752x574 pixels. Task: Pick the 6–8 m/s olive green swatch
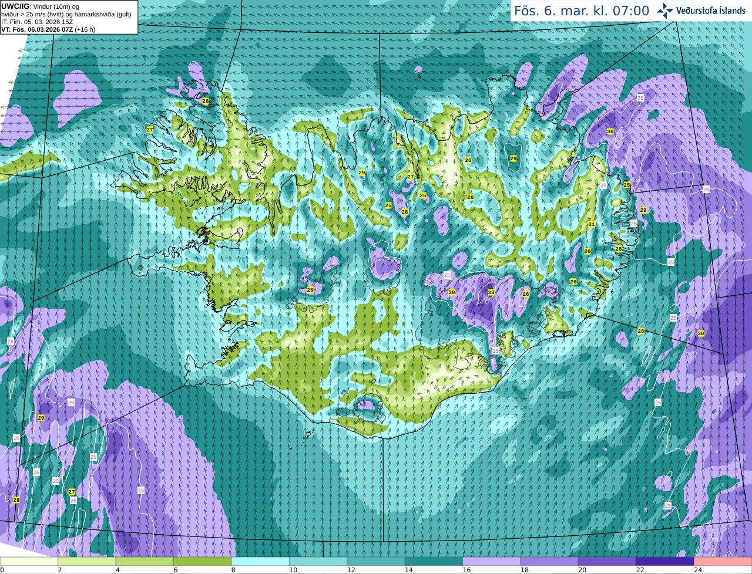(203, 562)
